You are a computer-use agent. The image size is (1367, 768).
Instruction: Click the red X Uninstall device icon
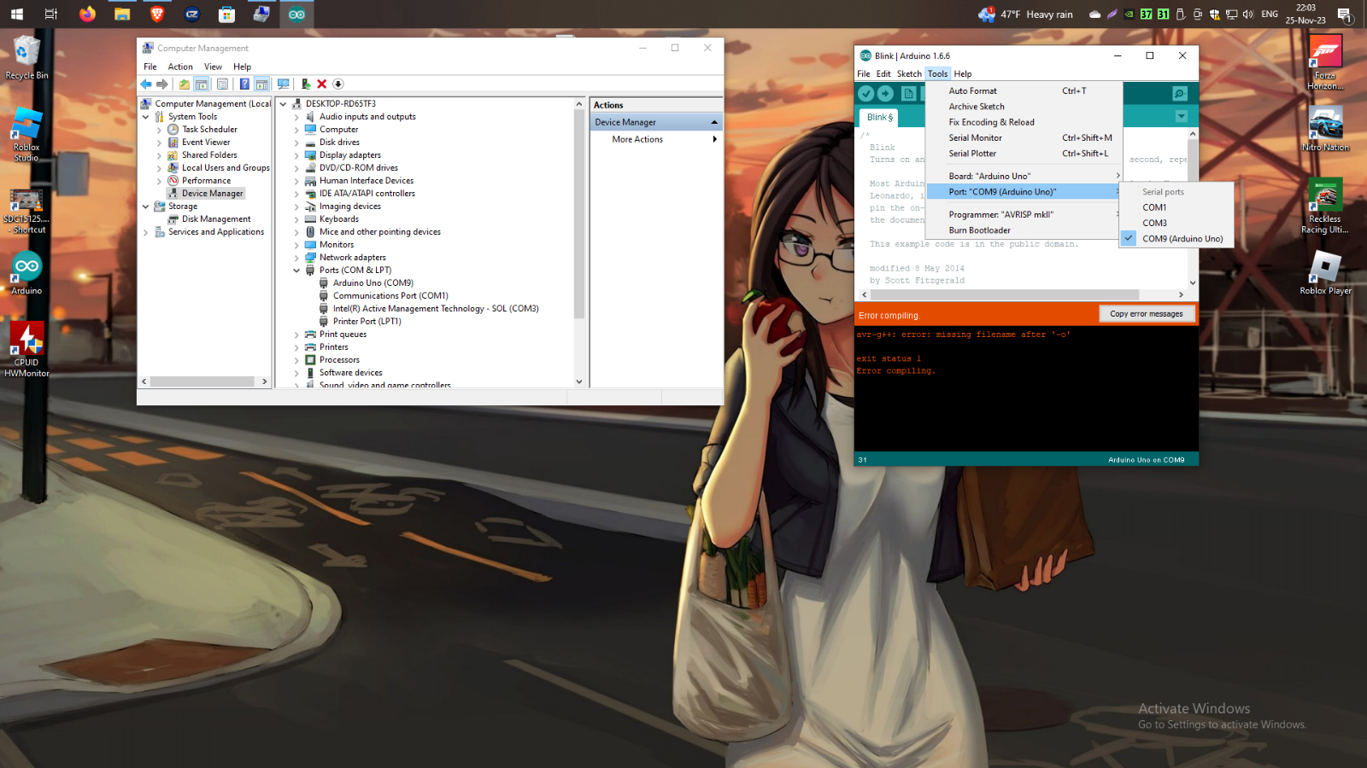point(322,84)
